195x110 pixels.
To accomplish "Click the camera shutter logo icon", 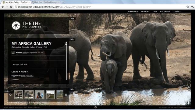I will point(16,26).
